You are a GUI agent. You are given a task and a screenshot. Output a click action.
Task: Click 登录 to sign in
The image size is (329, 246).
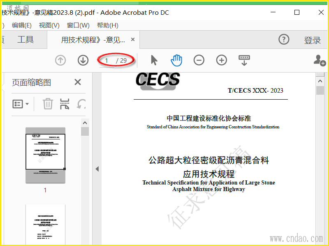(x=313, y=40)
